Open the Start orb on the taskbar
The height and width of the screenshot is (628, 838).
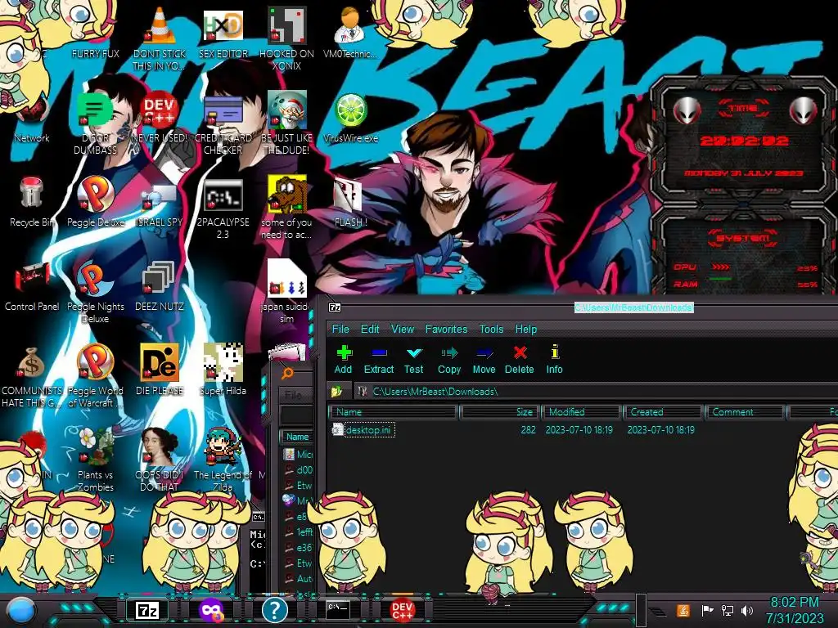(20, 610)
